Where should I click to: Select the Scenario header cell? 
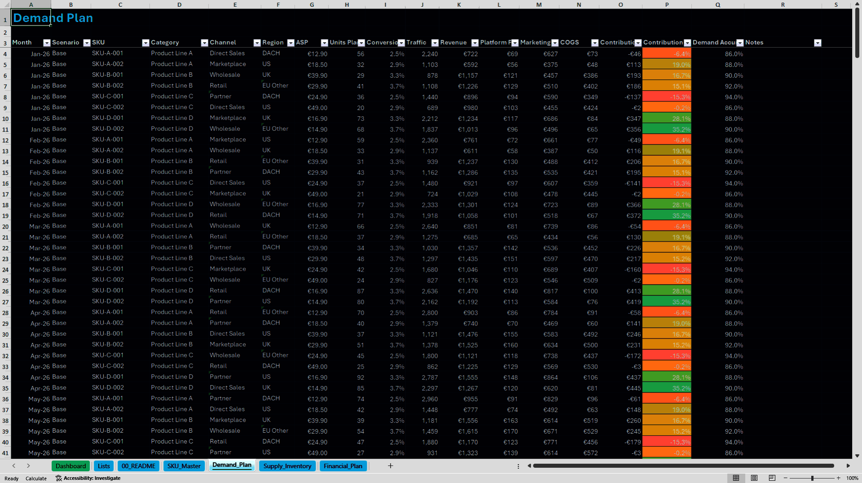[x=71, y=43]
